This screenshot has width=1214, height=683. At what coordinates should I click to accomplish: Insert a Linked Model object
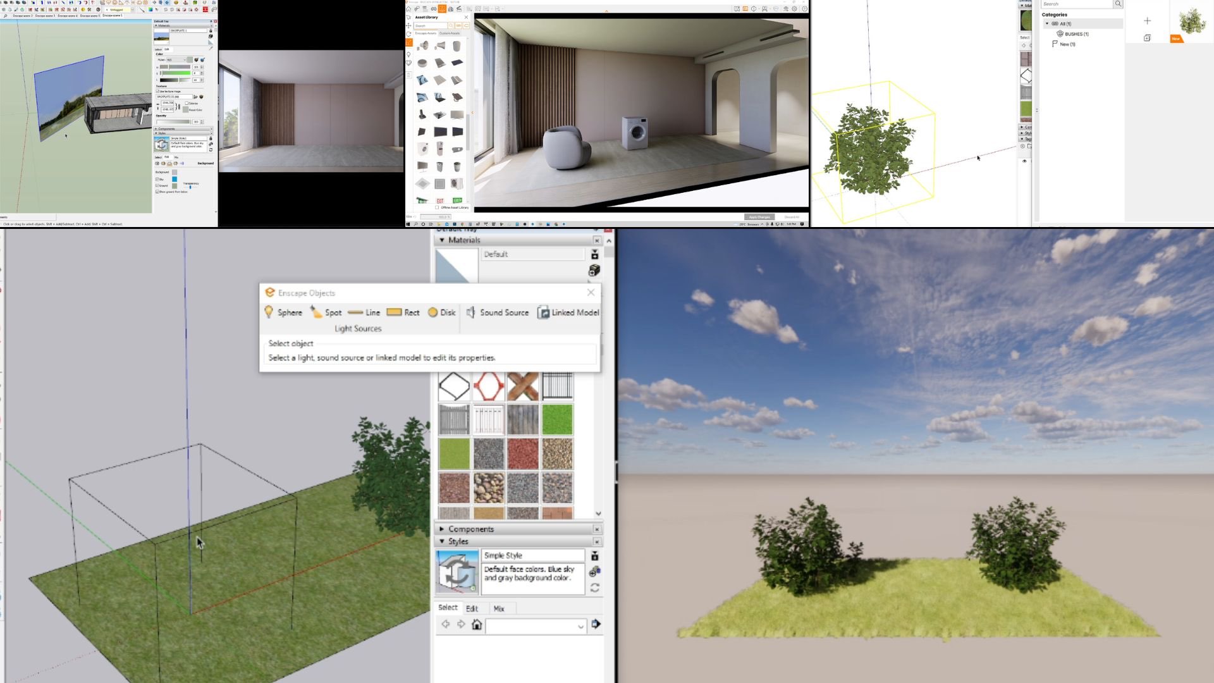[568, 312]
